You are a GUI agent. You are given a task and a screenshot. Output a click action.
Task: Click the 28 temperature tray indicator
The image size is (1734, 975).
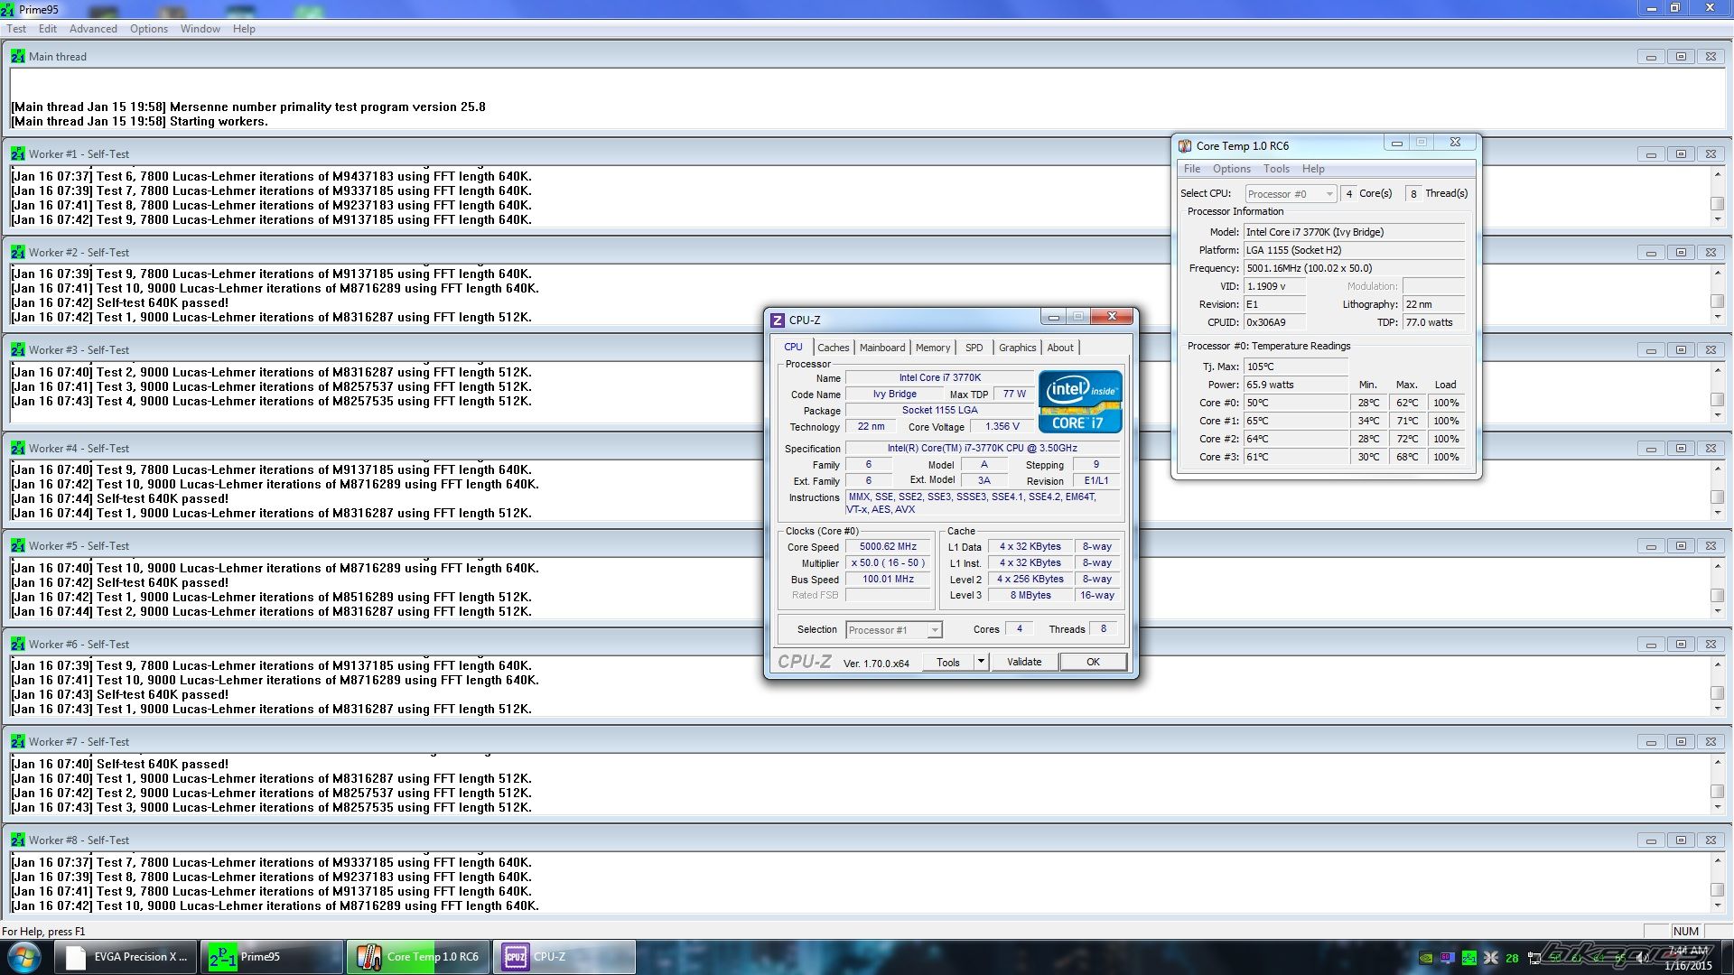[x=1512, y=959]
